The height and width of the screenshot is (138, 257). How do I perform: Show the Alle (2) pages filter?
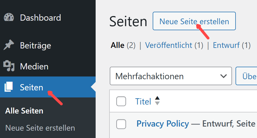pyautogui.click(x=123, y=45)
